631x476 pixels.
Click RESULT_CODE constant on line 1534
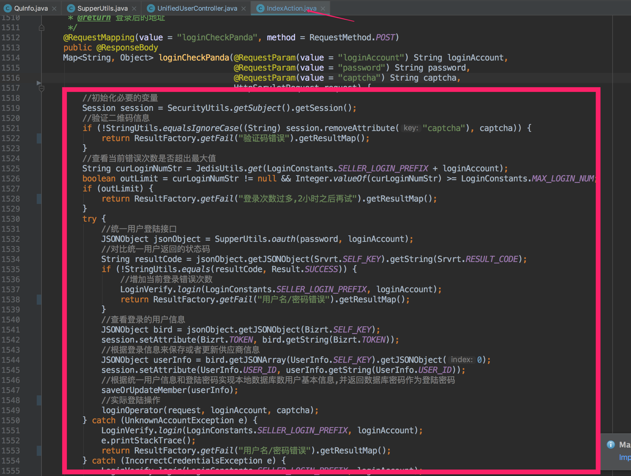coord(492,259)
